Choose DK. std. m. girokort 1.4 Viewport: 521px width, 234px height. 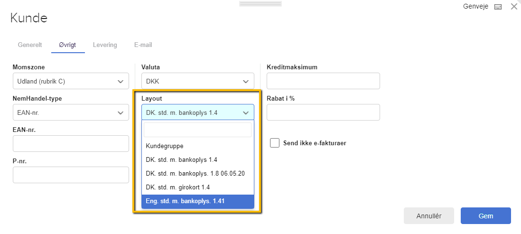click(198, 187)
